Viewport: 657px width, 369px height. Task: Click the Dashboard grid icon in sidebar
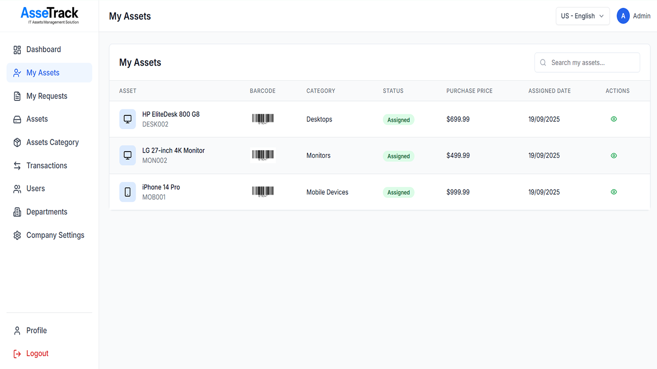[x=17, y=50]
